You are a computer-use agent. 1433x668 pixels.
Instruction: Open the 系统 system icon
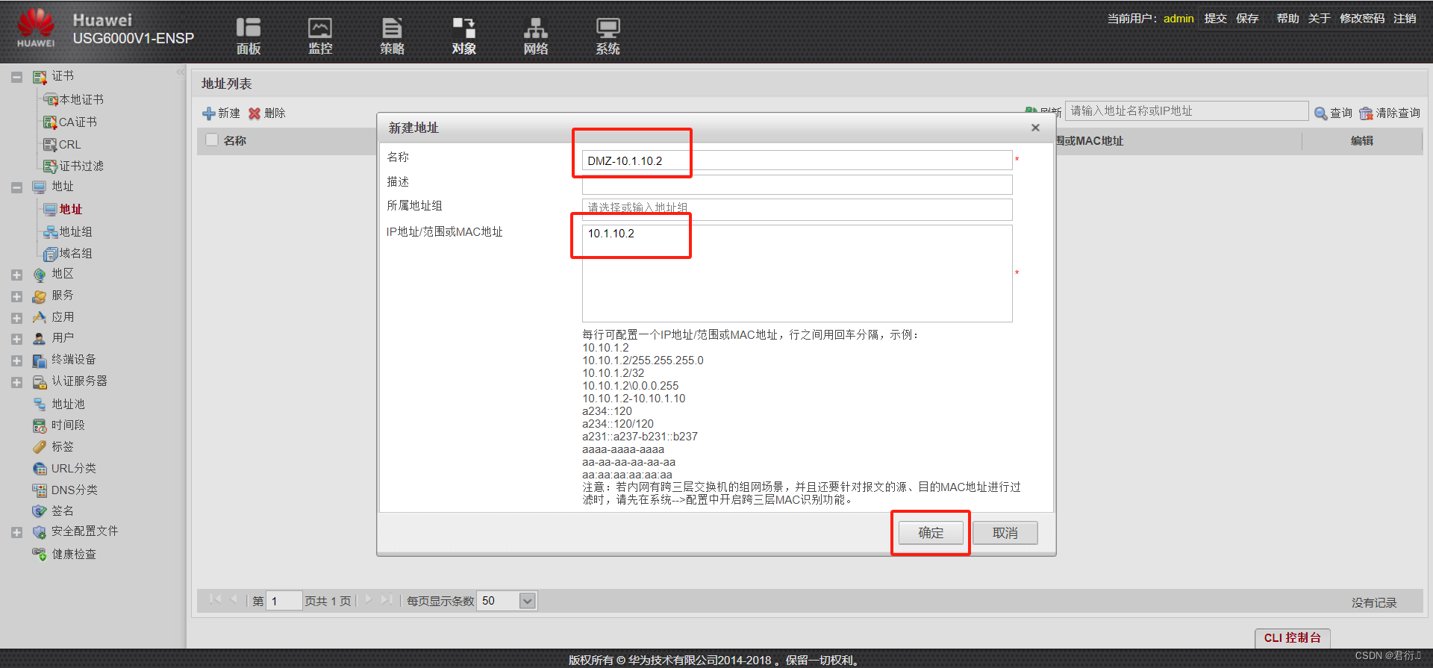pyautogui.click(x=608, y=28)
